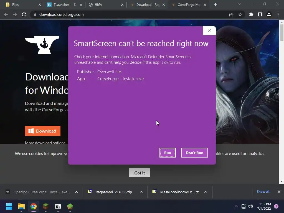Click the CurseForge anvil logo
The width and height of the screenshot is (284, 213).
(42, 45)
